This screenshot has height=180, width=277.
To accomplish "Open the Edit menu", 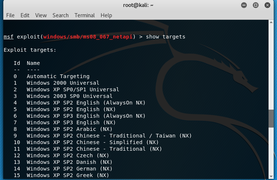I will click(x=25, y=15).
